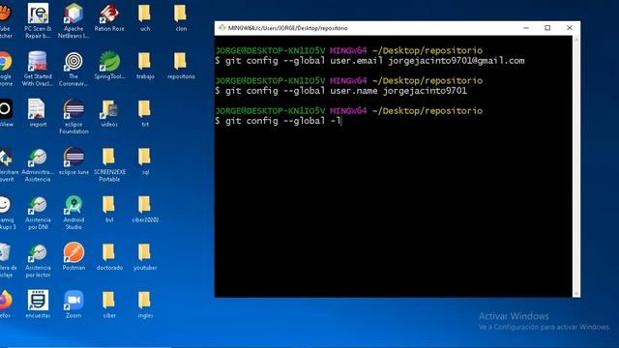Select the uch folder on desktop

click(x=145, y=17)
